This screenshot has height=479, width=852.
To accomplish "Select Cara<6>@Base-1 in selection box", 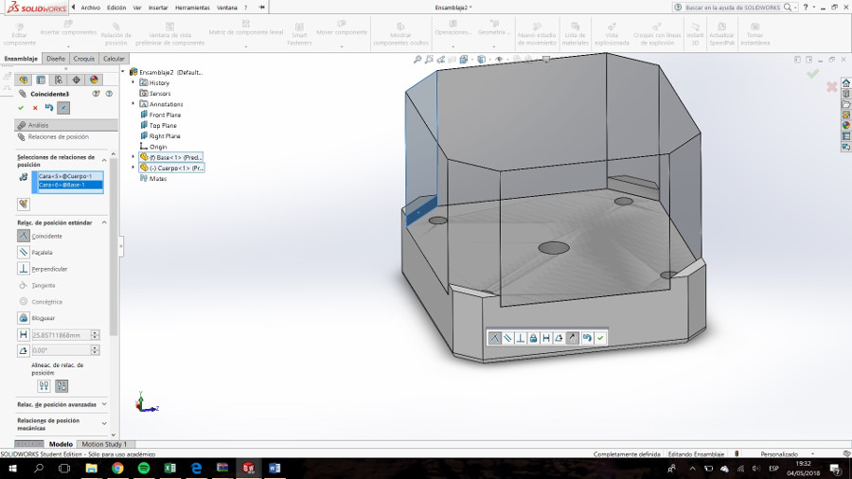I will pos(70,185).
